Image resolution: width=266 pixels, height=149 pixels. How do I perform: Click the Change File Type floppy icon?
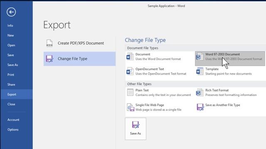(49, 59)
